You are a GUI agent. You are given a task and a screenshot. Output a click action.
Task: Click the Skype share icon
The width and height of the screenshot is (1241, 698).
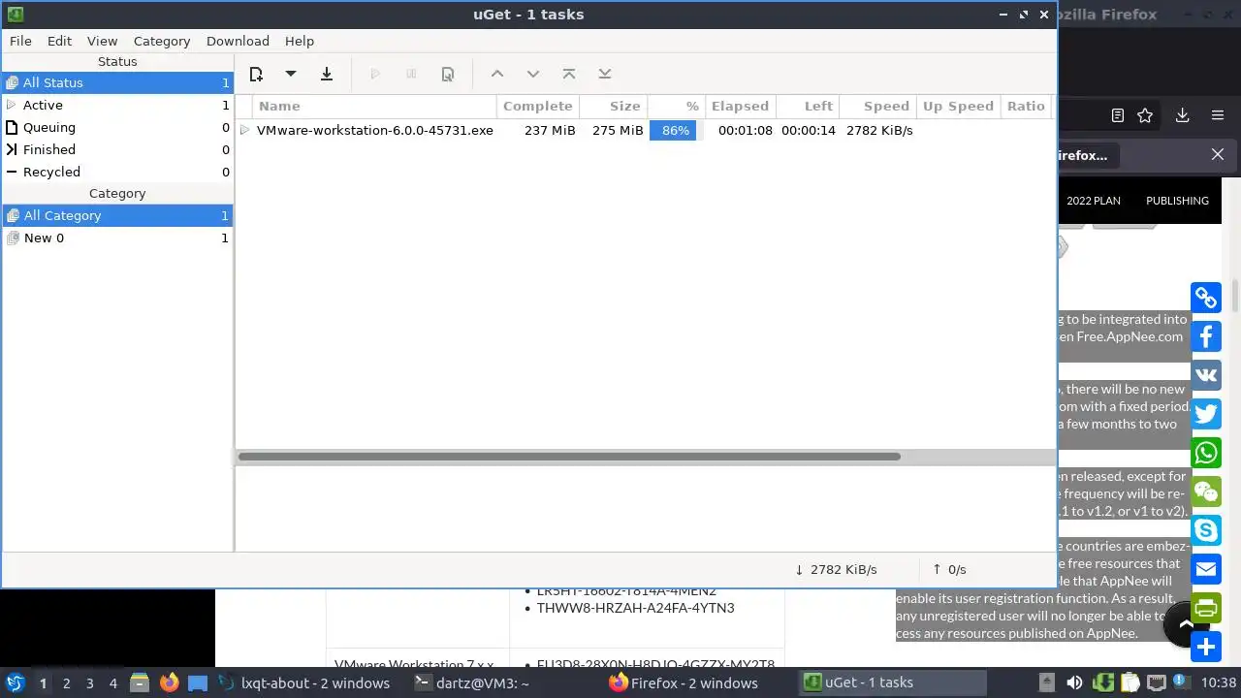click(x=1206, y=530)
